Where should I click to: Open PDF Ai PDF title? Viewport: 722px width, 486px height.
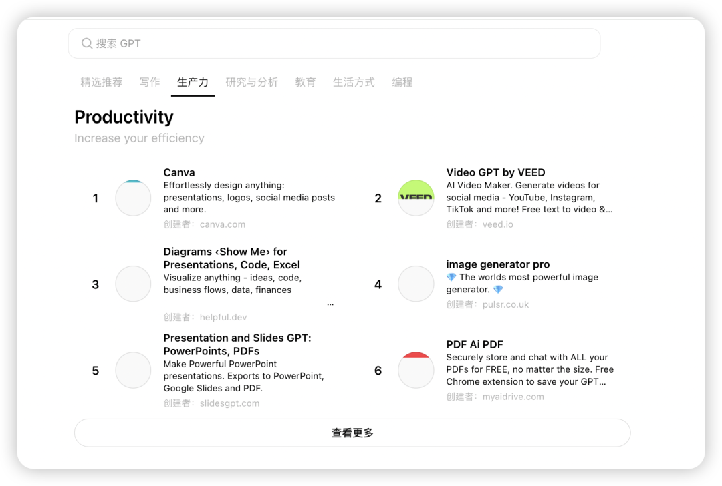pyautogui.click(x=474, y=344)
